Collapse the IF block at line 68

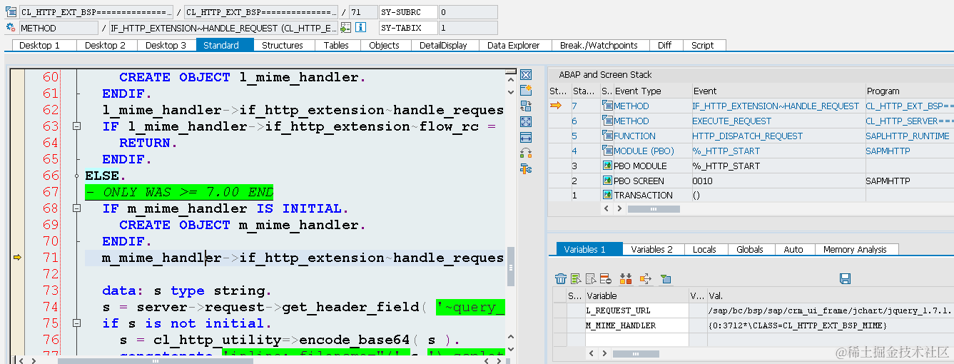(x=76, y=208)
